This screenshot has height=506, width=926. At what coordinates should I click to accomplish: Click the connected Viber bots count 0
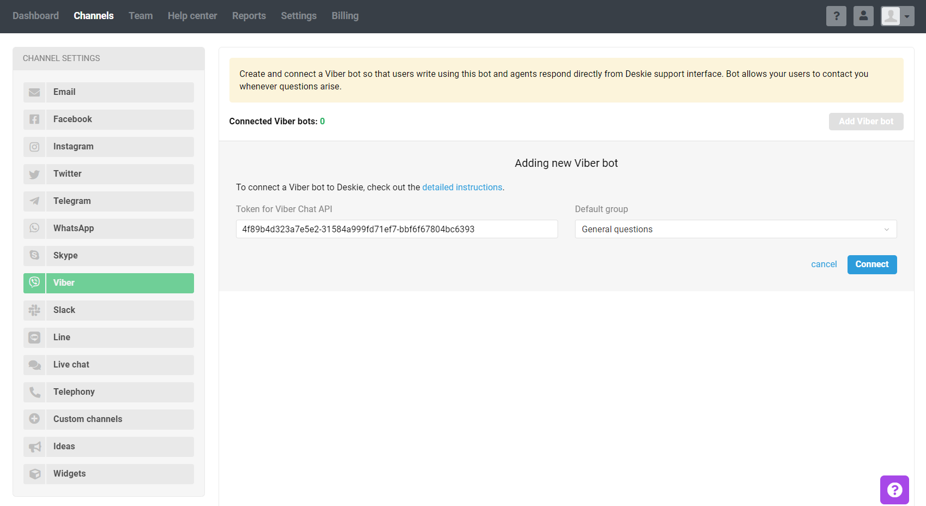pyautogui.click(x=322, y=122)
